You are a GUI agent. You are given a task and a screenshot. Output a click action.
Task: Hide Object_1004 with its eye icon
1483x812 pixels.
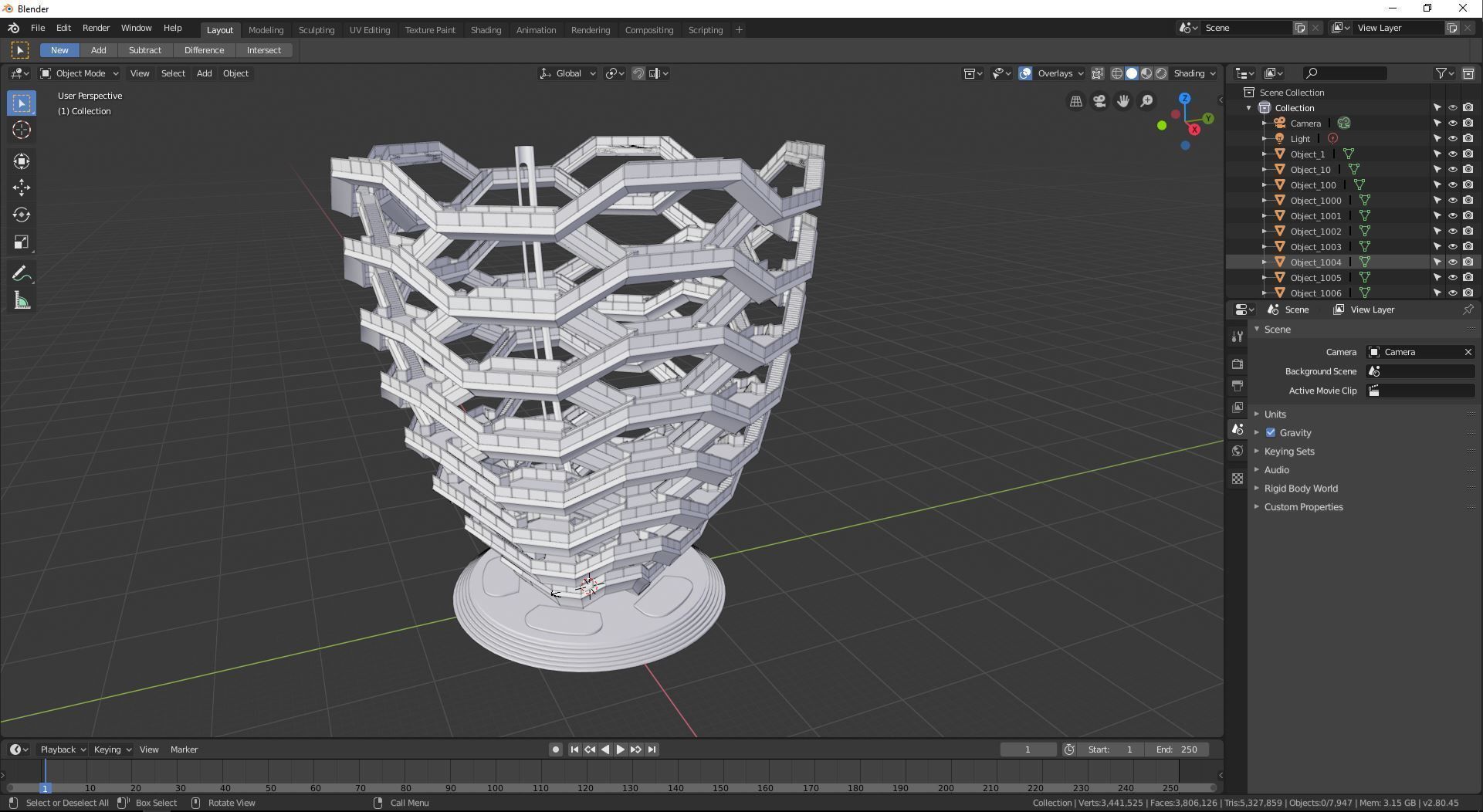1452,262
